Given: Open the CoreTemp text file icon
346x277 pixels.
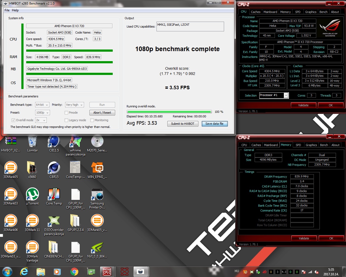Looking at the screenshot, I should 75,170.
